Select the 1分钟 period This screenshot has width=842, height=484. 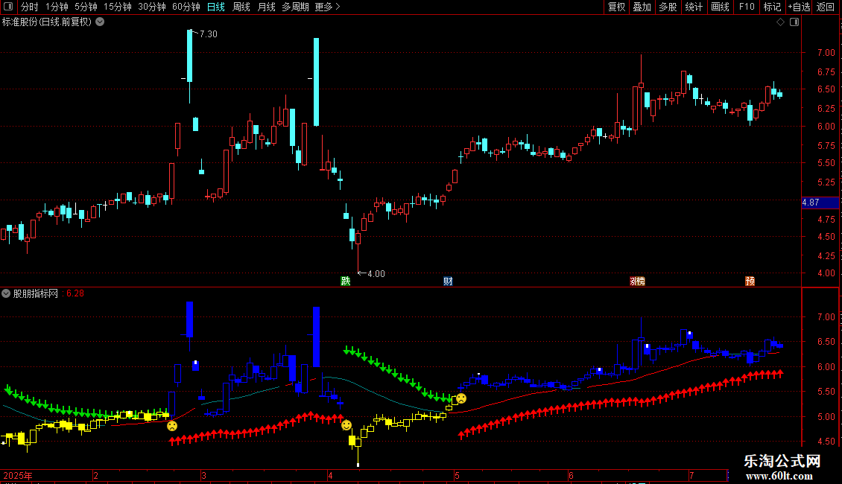click(x=57, y=7)
